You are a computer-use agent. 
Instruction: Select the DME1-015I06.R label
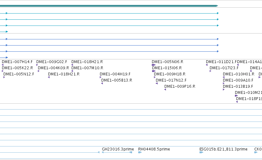tap(167, 68)
